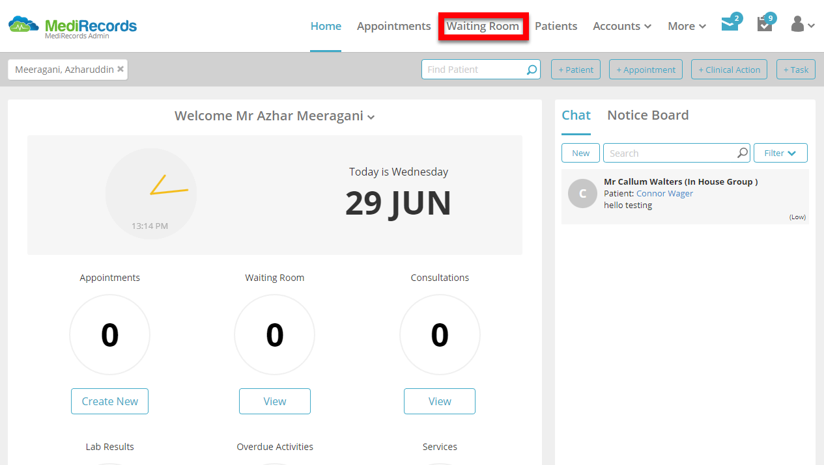Click the Consultations count circle
Screen dimensions: 824x465
click(440, 334)
